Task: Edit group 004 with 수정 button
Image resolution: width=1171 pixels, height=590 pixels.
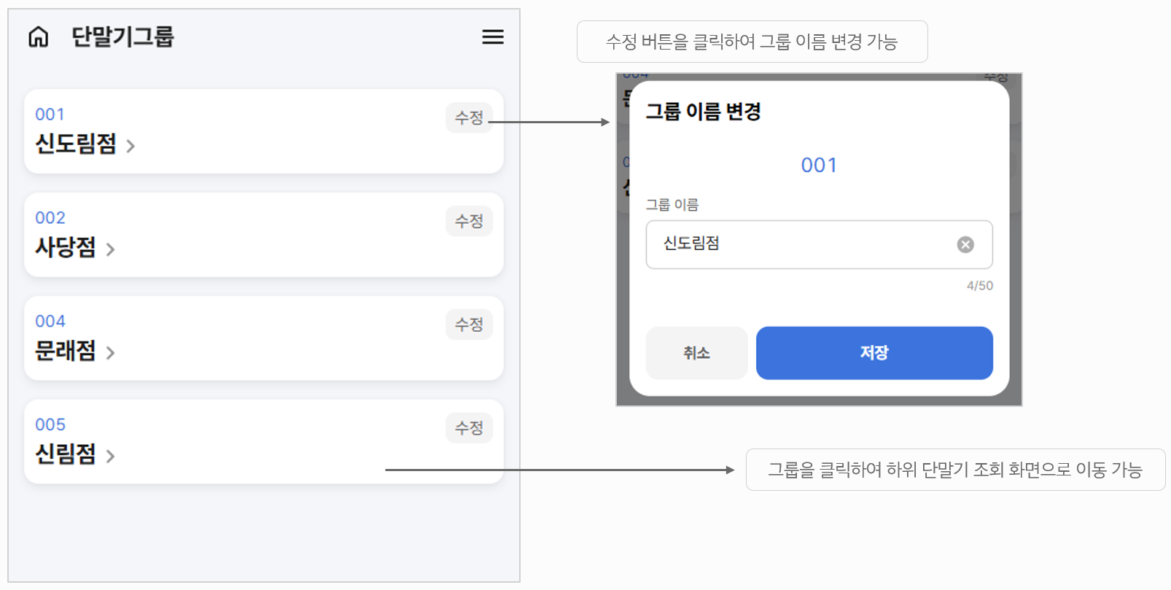Action: (469, 325)
